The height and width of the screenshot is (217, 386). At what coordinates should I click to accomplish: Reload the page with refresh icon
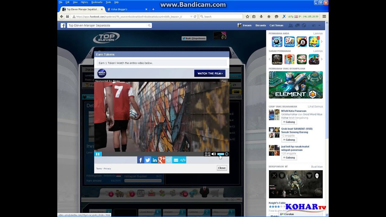click(x=195, y=17)
